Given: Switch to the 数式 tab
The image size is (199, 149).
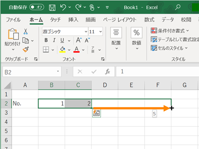Looking at the screenshot, I should [149, 20].
